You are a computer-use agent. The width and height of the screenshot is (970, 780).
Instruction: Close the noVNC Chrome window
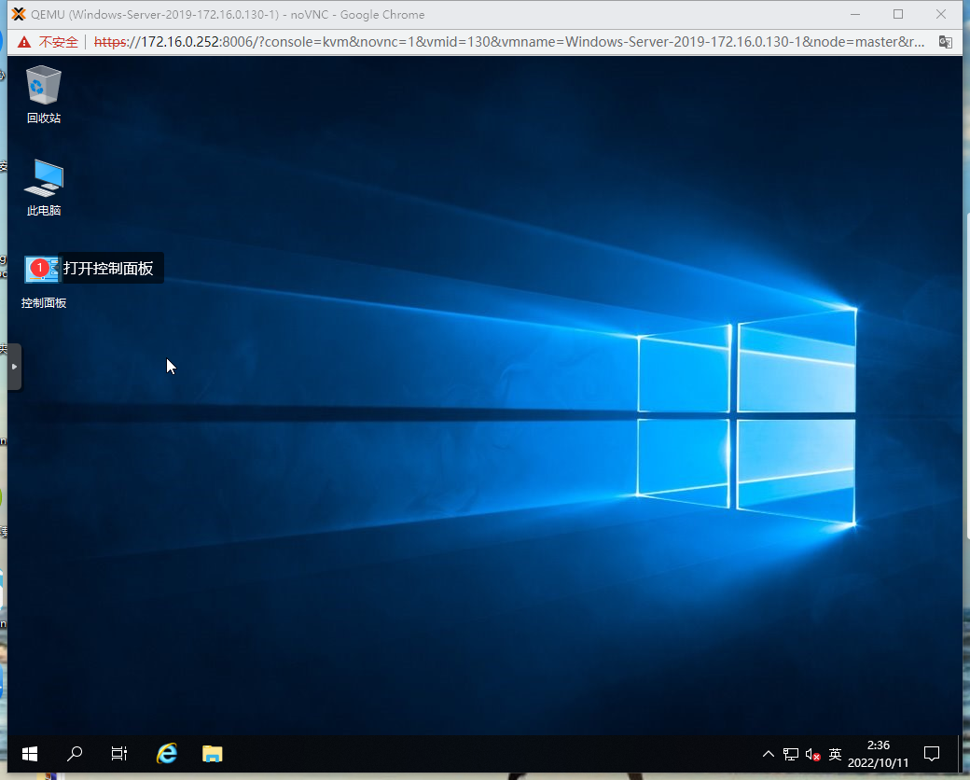(x=941, y=14)
